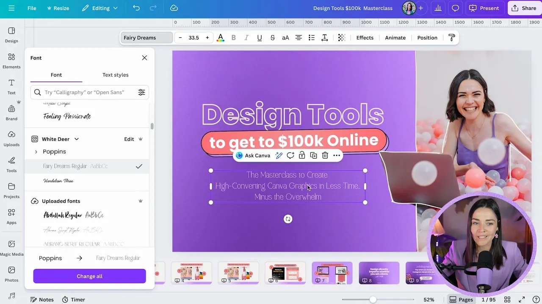This screenshot has height=304, width=542.
Task: Select the Text tool in the sidebar
Action: click(11, 86)
